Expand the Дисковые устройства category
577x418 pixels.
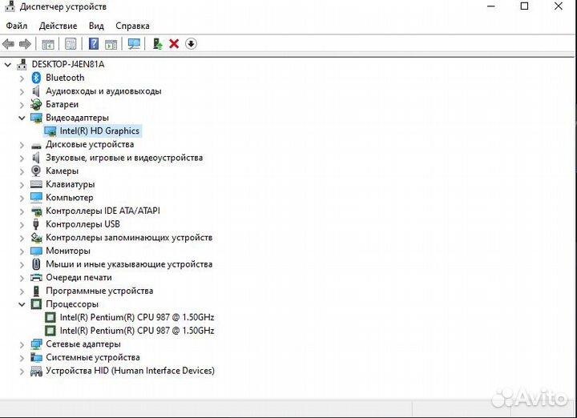point(22,145)
